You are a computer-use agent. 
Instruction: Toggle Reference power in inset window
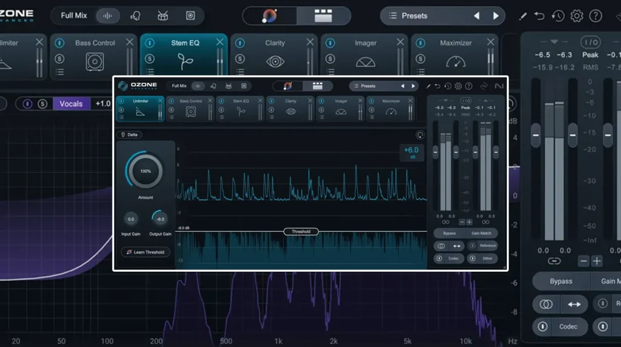[x=472, y=246]
